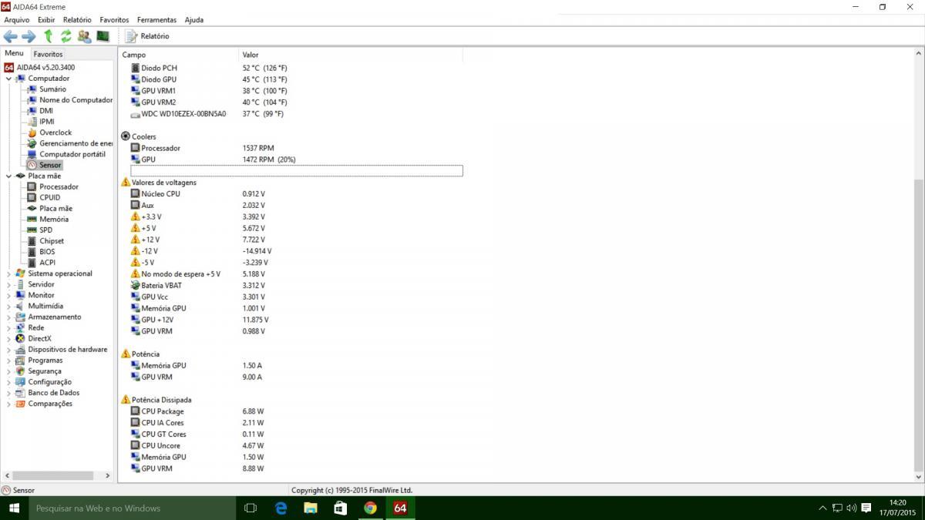Click the main list vertical scrollbar up arrow
Viewport: 925px width, 520px height.
919,54
